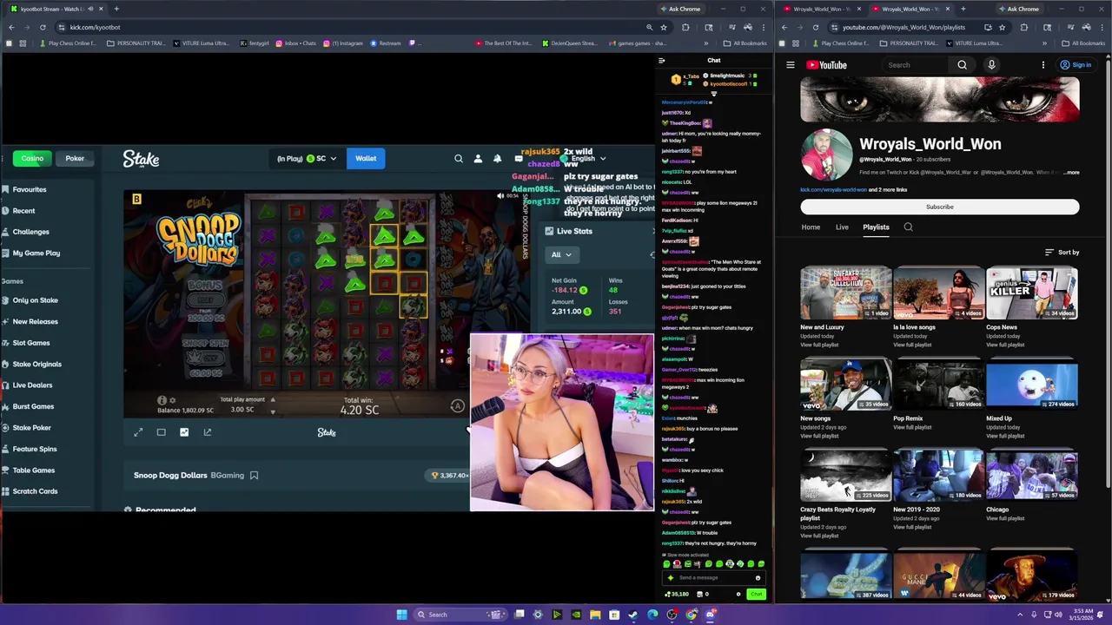
Task: Select the Playlists tab
Action: pos(876,227)
